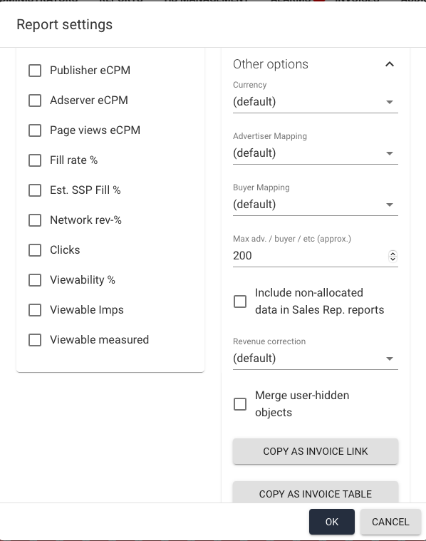
Task: Check the Adserver eCPM option
Action: 35,101
